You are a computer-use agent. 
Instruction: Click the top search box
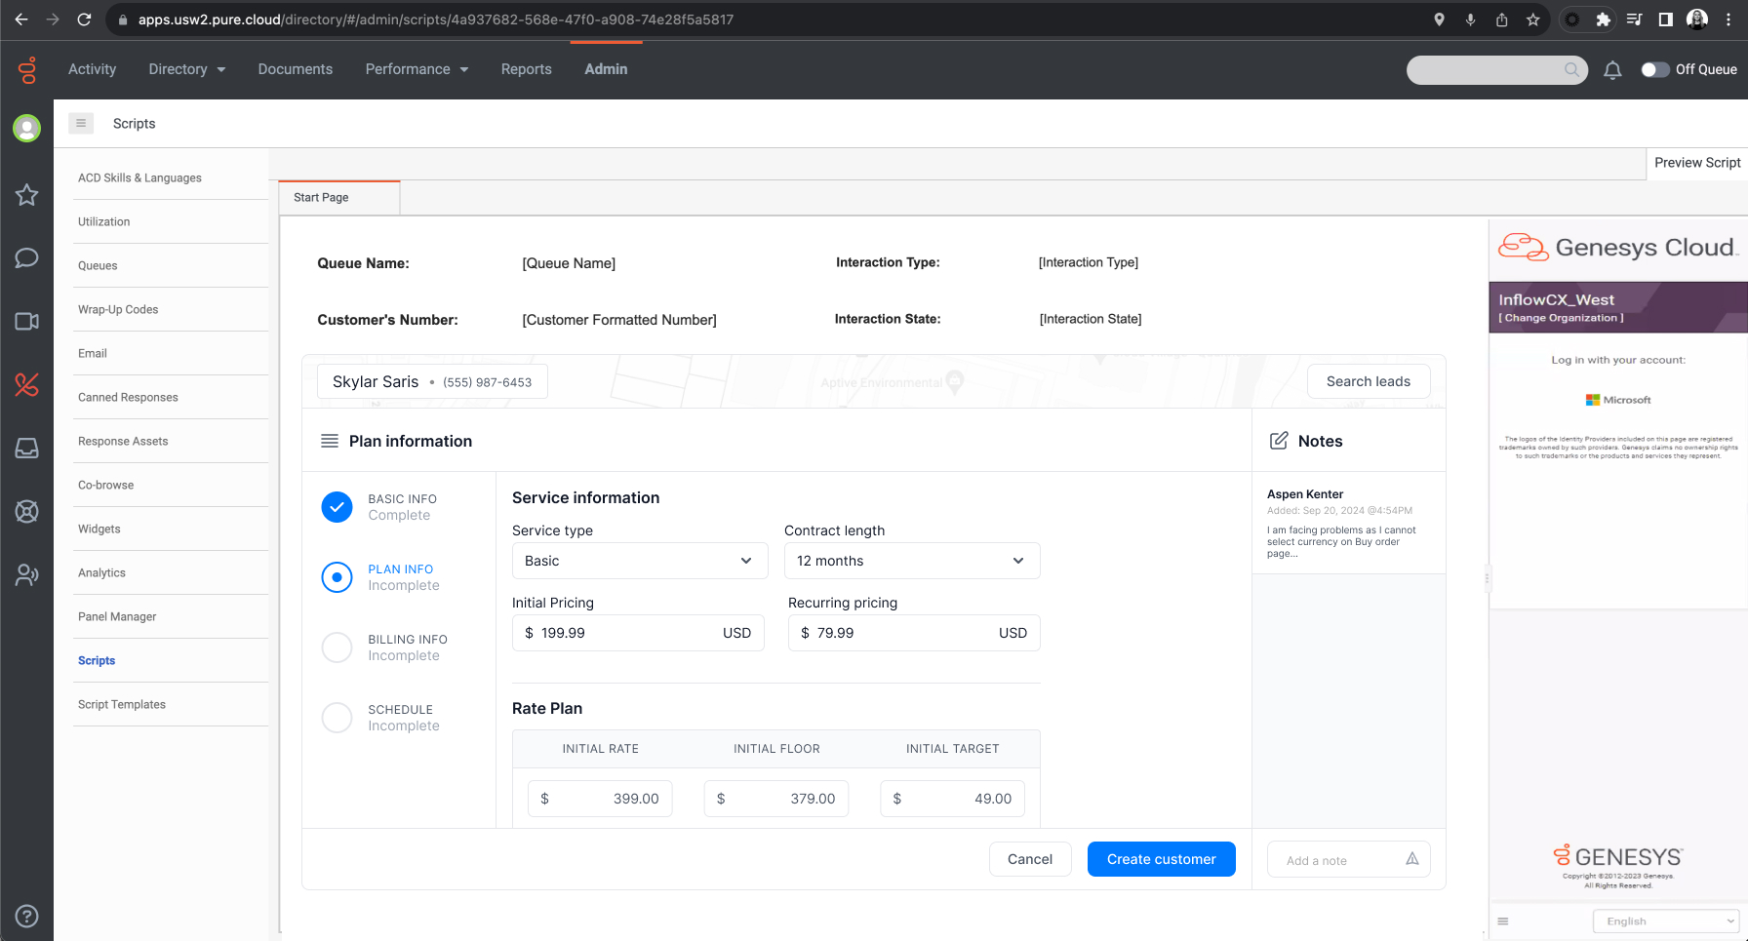[1496, 69]
